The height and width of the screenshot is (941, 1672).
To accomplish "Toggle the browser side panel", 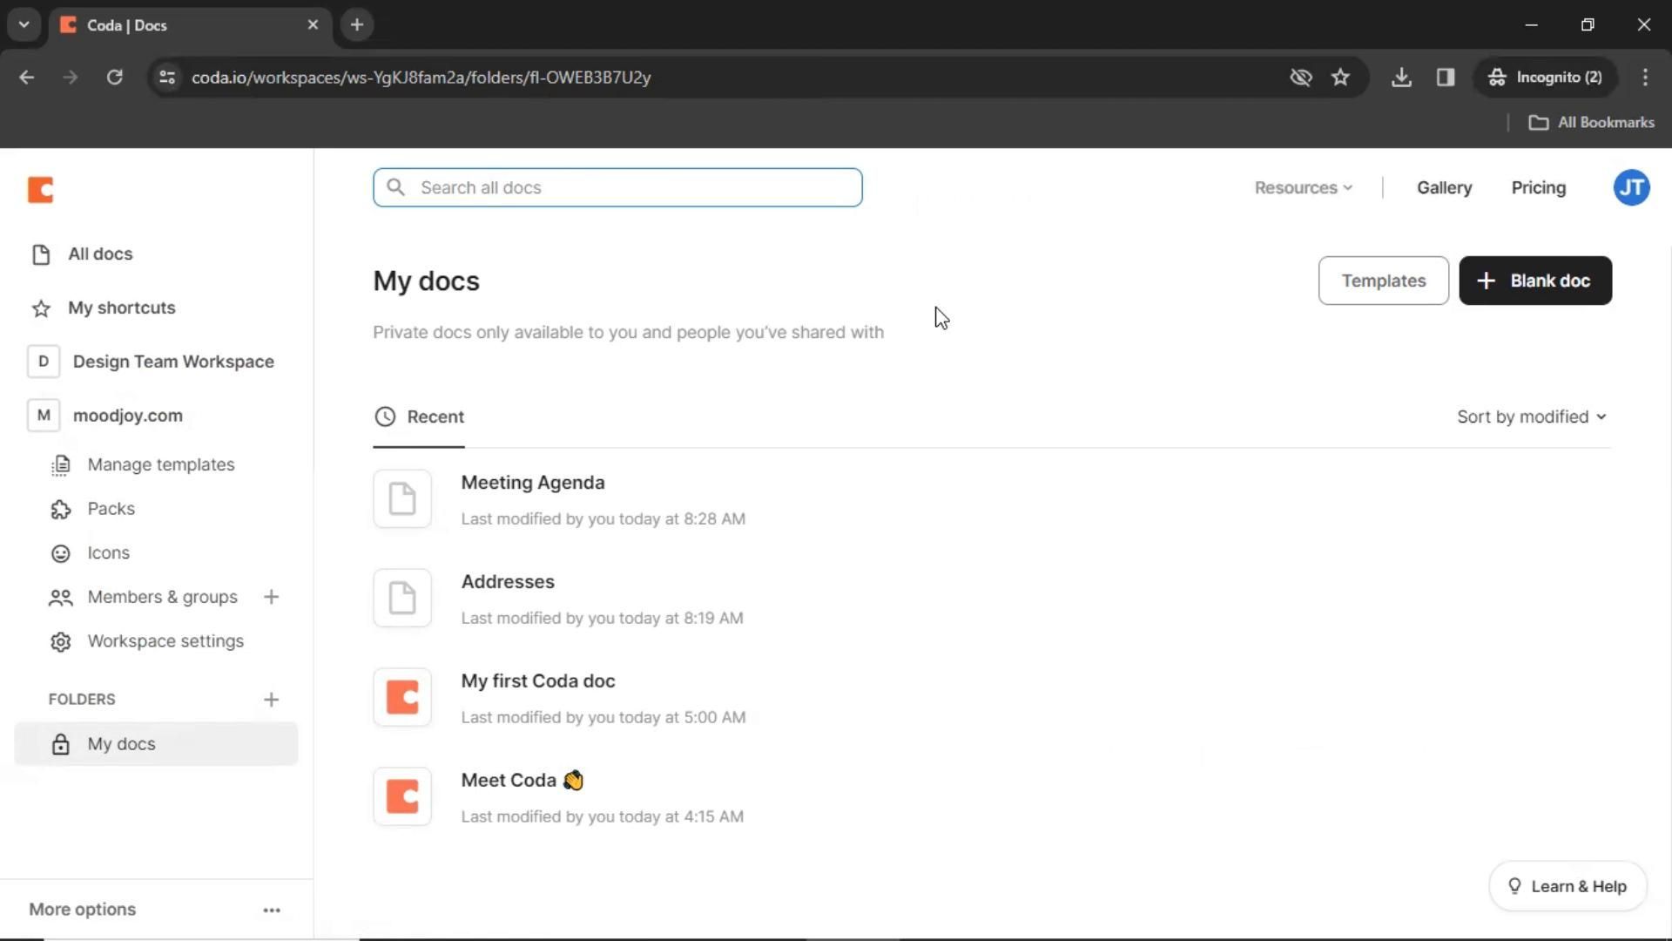I will [x=1446, y=78].
